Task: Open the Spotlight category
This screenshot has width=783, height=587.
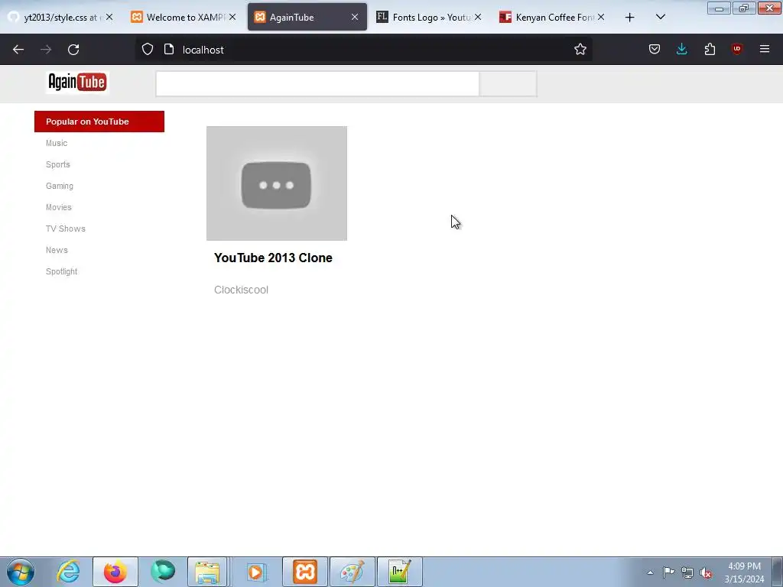Action: 61,271
